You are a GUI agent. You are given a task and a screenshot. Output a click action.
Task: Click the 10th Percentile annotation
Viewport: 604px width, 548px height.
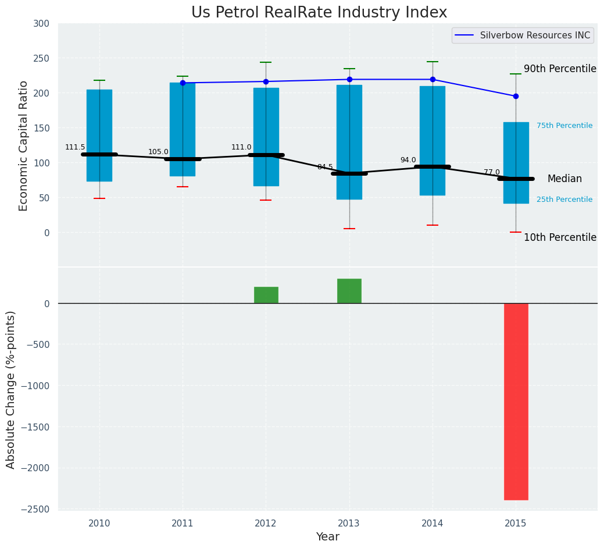coord(559,237)
